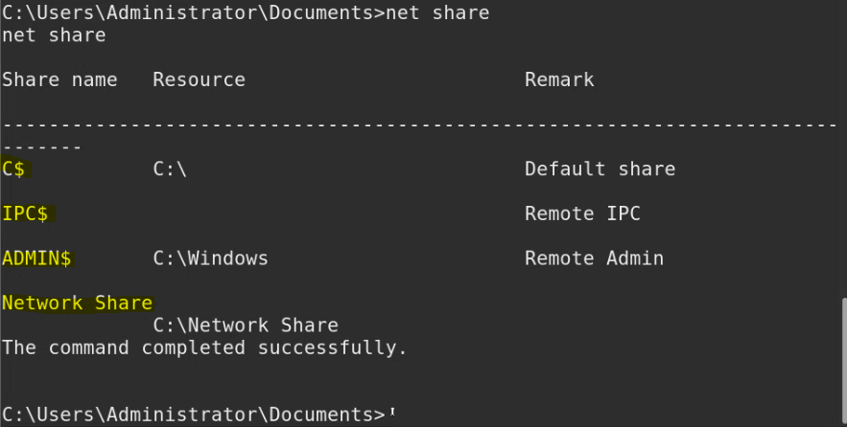The width and height of the screenshot is (847, 427).
Task: Click the C:\ resource entry
Action: (x=169, y=169)
